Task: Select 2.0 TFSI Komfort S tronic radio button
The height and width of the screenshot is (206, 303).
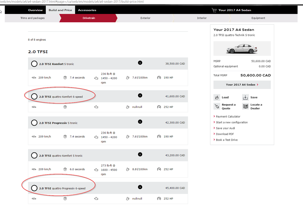Action: (x=34, y=64)
